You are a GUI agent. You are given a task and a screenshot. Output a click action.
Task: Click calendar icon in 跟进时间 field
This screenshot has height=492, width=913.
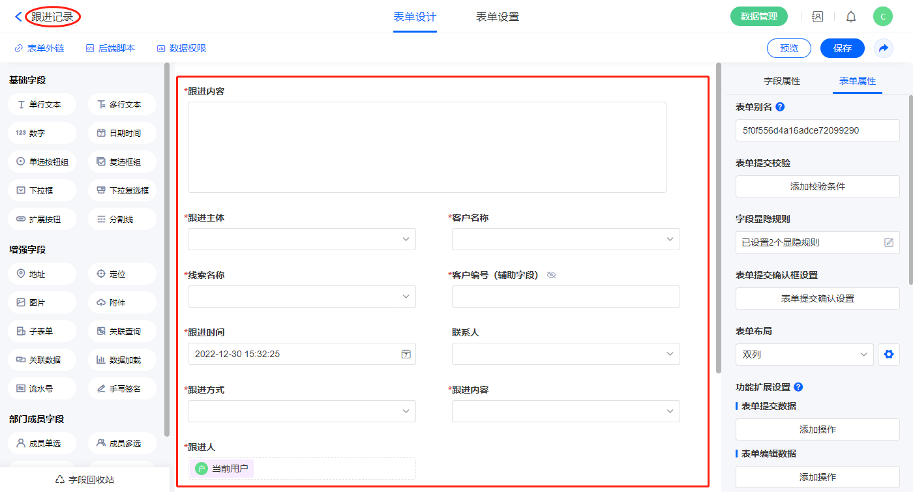(x=406, y=355)
